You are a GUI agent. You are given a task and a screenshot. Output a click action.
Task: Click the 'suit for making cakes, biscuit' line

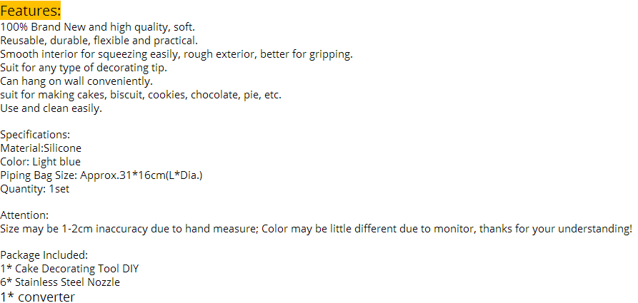pyautogui.click(x=141, y=95)
